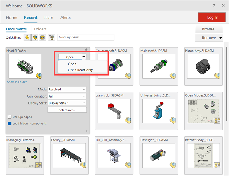Select the Full_Grill_Assembly thumbnail
Screen dimensions: 229x176
pos(114,156)
